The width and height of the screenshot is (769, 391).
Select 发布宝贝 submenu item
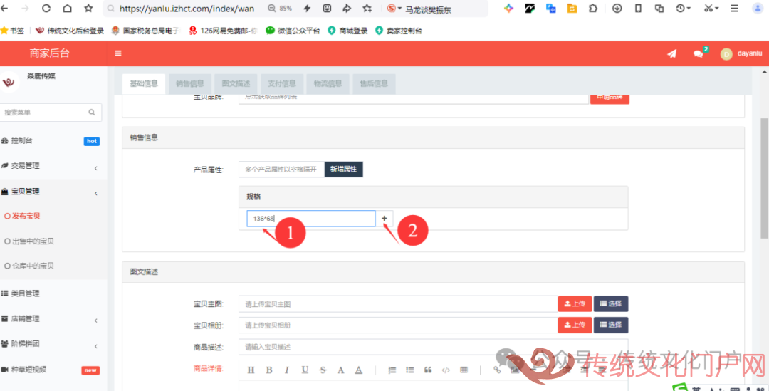point(26,216)
